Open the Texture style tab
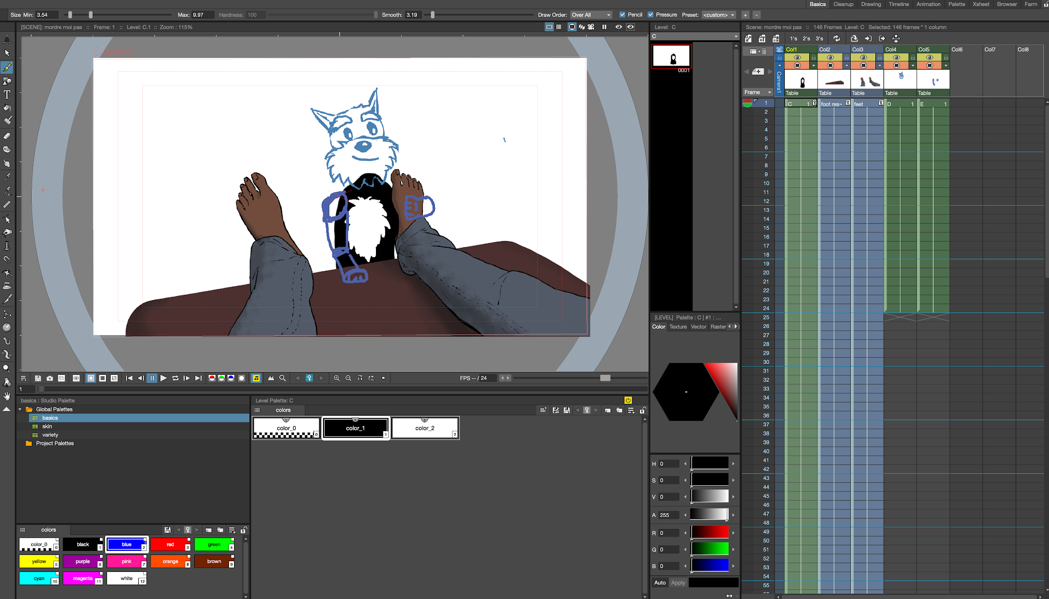The image size is (1049, 599). pyautogui.click(x=678, y=327)
